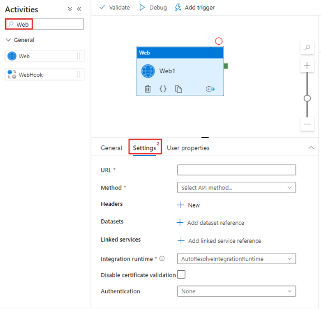This screenshot has height=310, width=321.
Task: Expand all activities double-chevron icon
Action: coord(70,9)
